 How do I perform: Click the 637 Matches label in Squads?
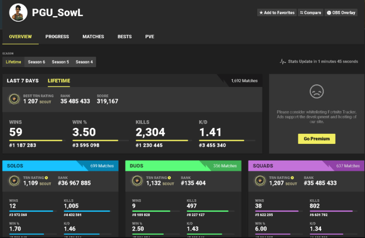tap(348, 166)
